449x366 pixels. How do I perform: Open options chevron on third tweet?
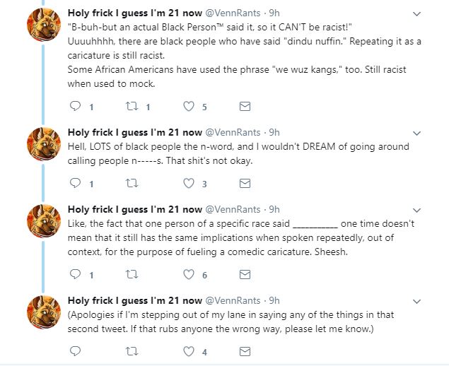pos(417,211)
